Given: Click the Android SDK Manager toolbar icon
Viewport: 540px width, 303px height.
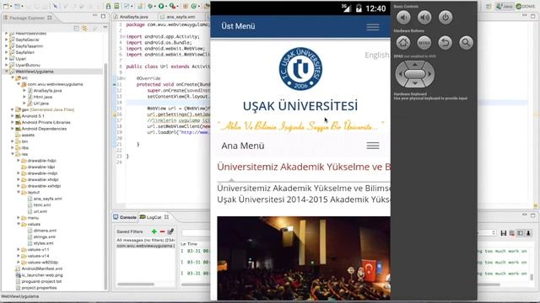Looking at the screenshot, I should tap(109, 6).
